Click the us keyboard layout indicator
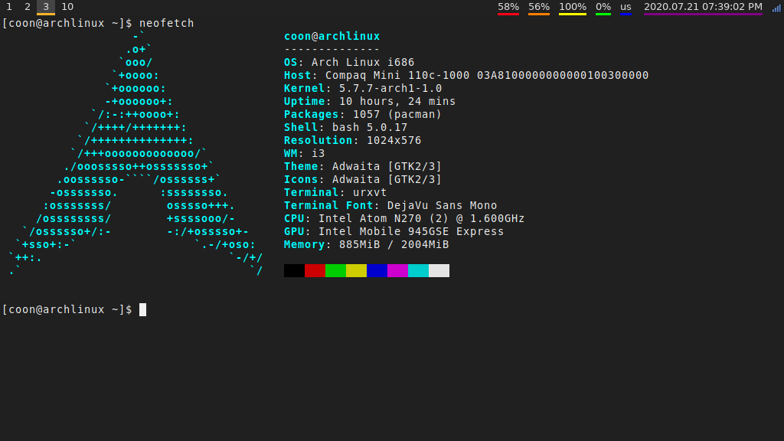The image size is (784, 441). click(x=626, y=7)
